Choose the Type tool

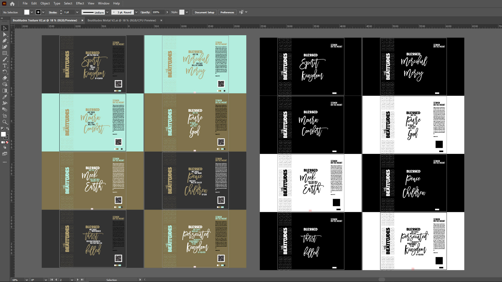click(5, 66)
